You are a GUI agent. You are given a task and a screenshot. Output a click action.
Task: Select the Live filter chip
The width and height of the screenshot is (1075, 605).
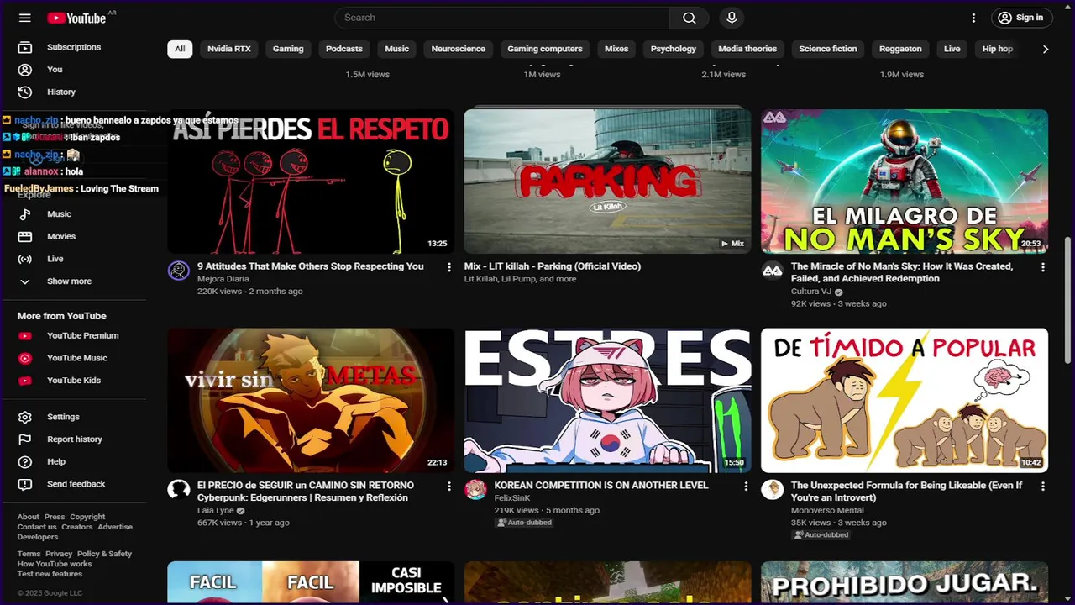(952, 49)
